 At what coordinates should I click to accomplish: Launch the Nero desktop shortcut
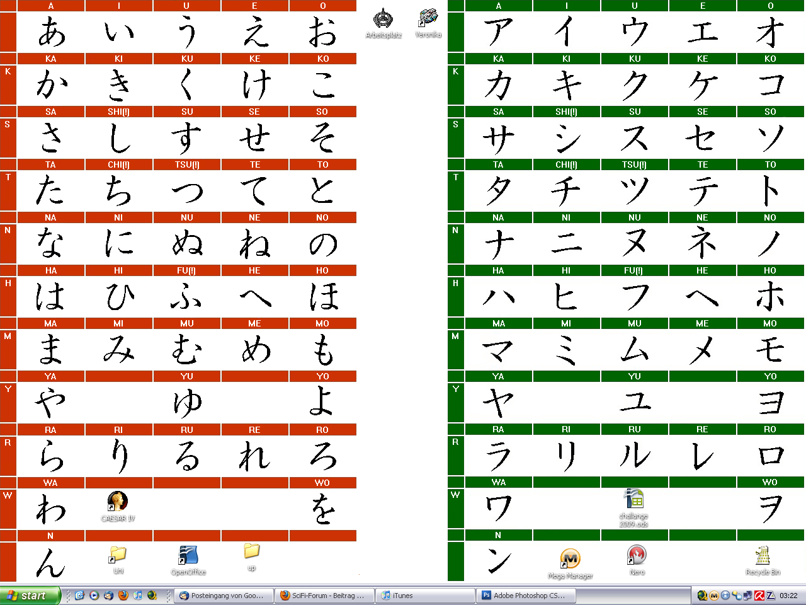637,556
